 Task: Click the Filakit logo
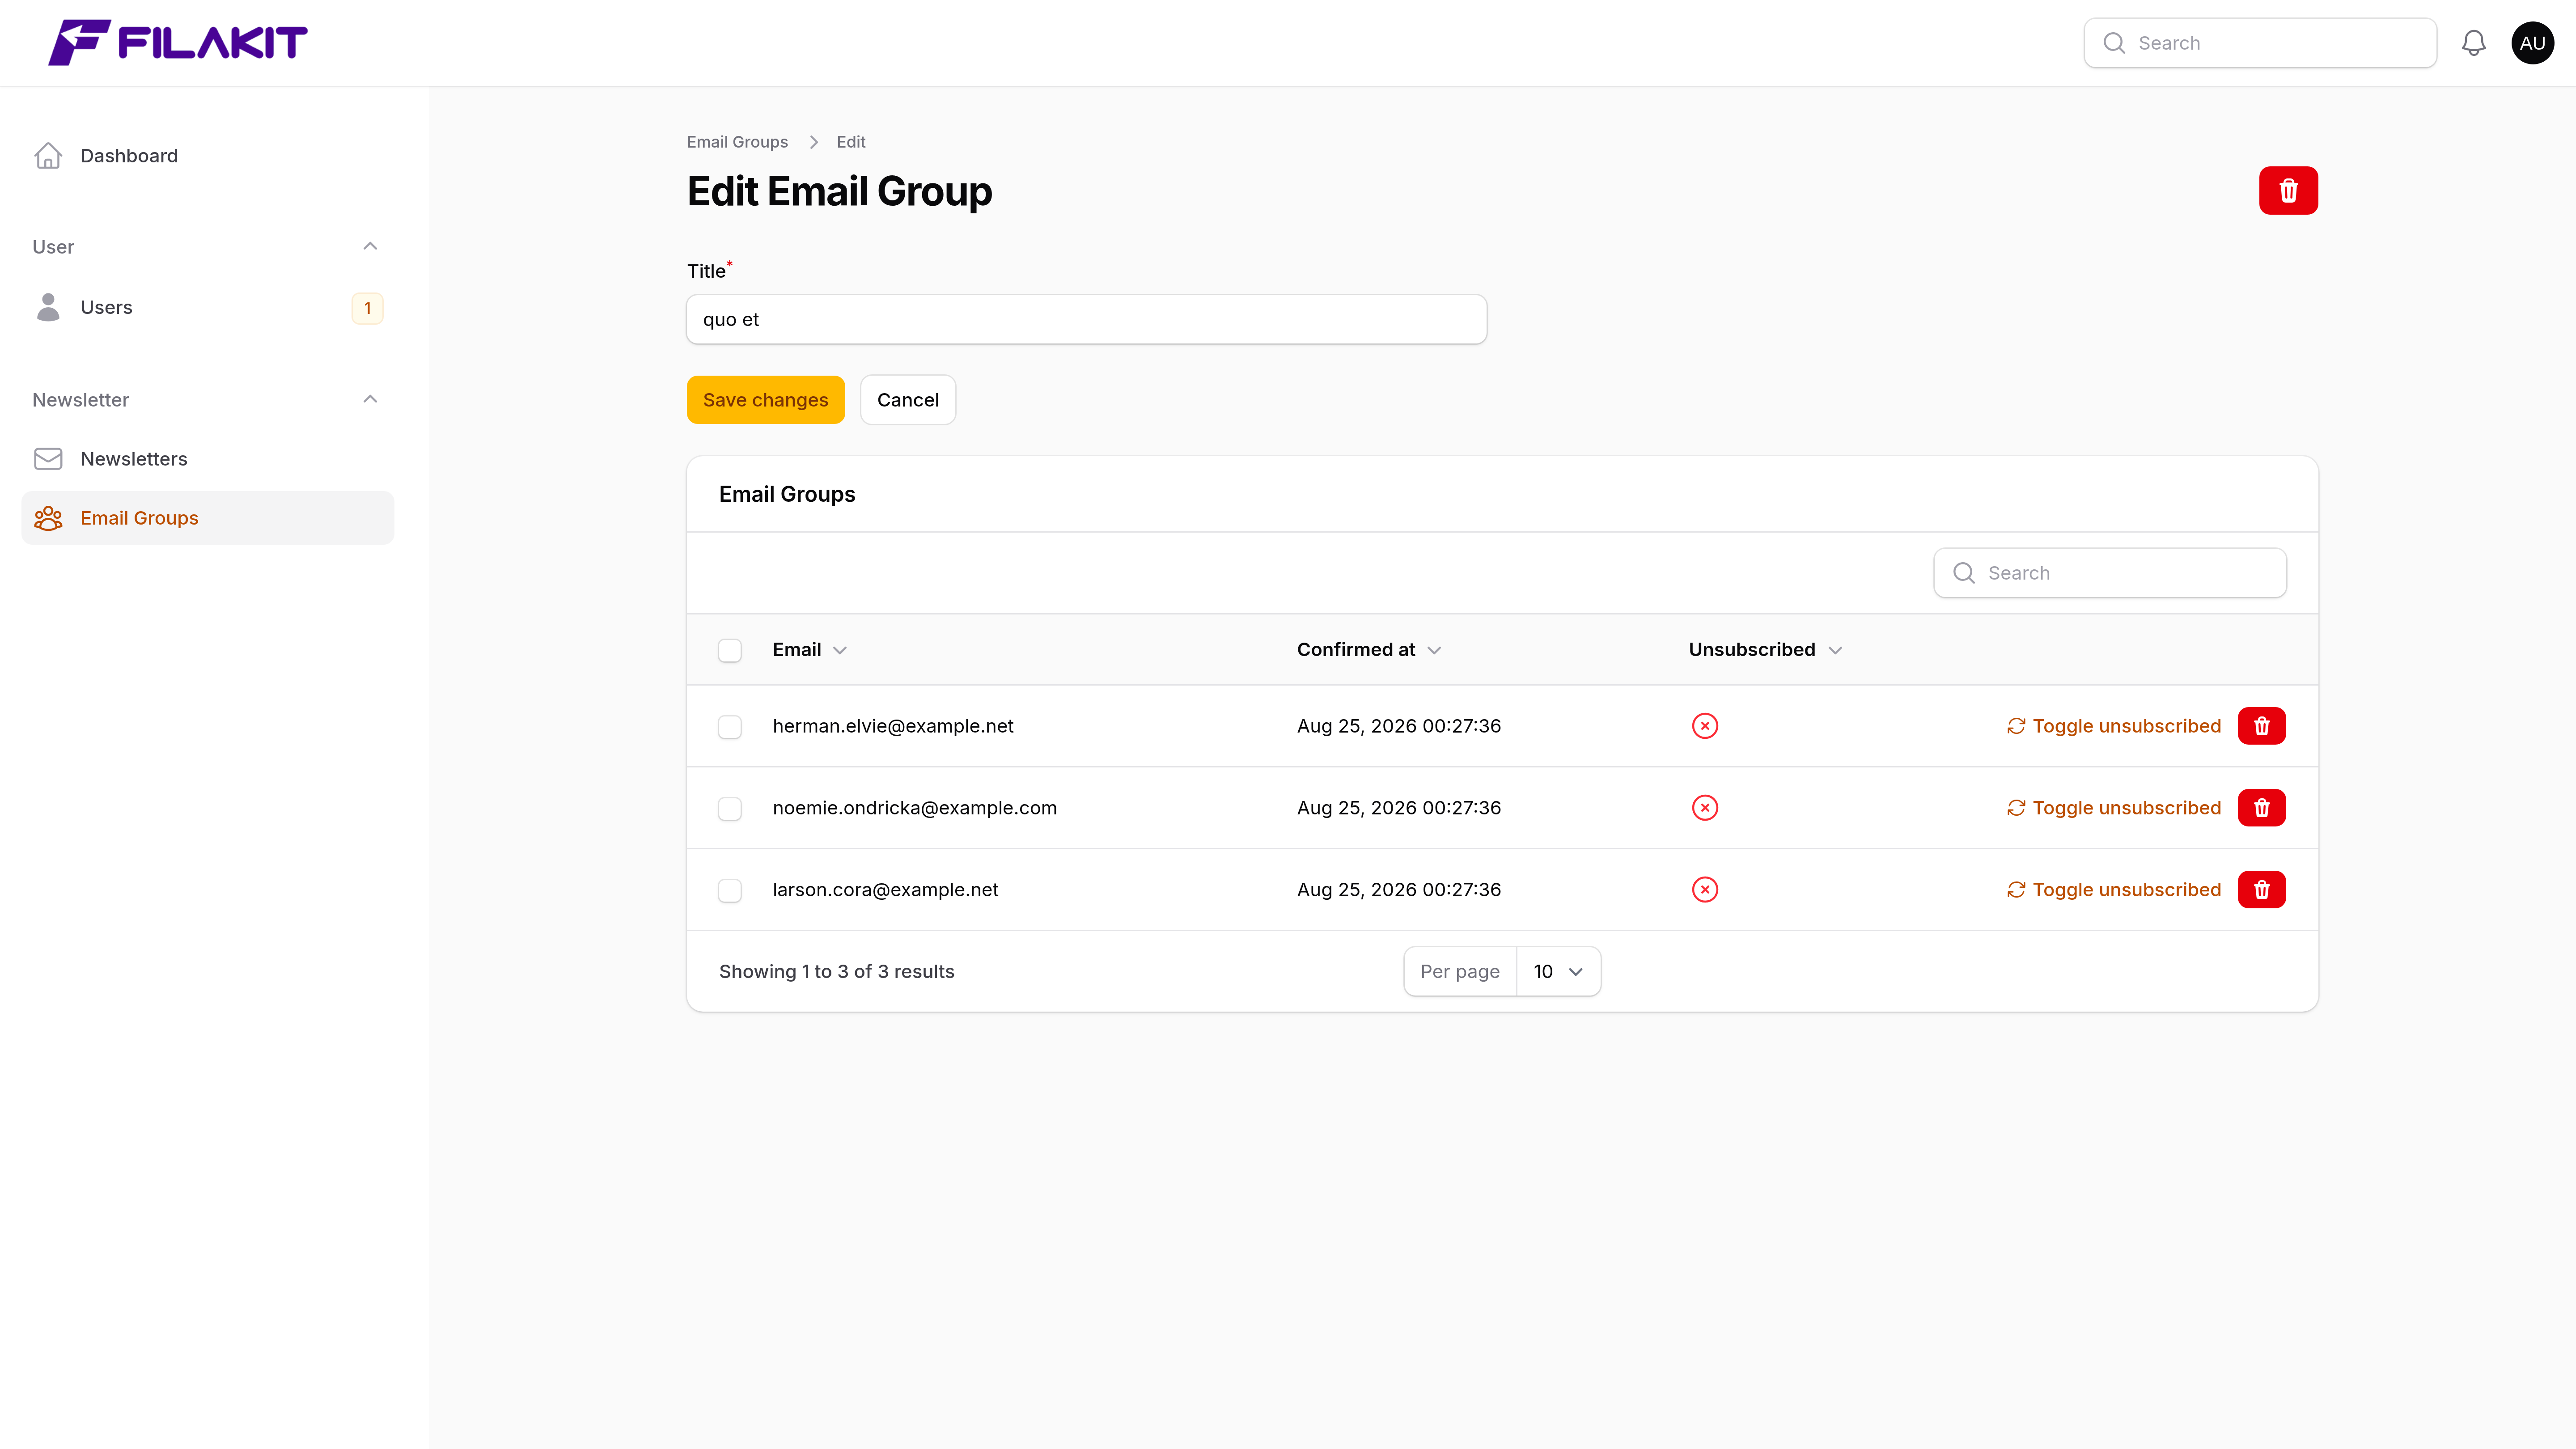pyautogui.click(x=178, y=43)
